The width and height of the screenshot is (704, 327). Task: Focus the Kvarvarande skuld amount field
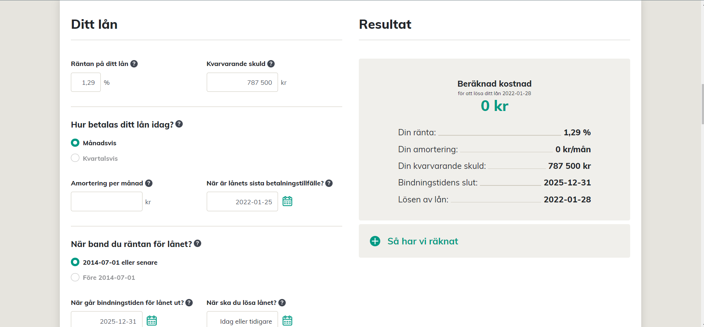coord(242,83)
